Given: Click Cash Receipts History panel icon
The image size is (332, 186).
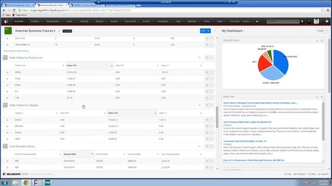Looking at the screenshot, I should click(5, 146).
